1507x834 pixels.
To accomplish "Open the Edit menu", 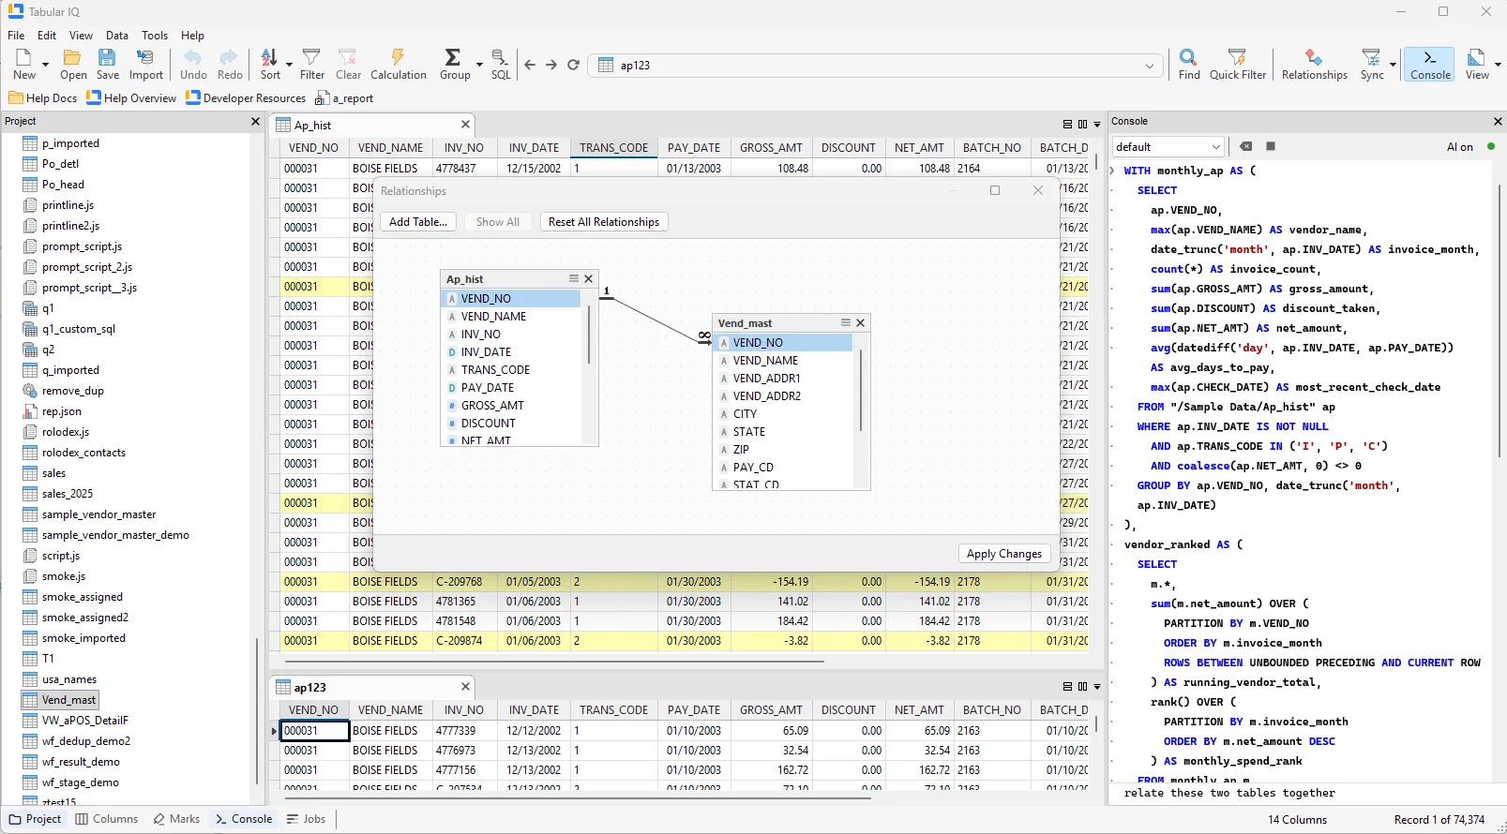I will point(47,36).
